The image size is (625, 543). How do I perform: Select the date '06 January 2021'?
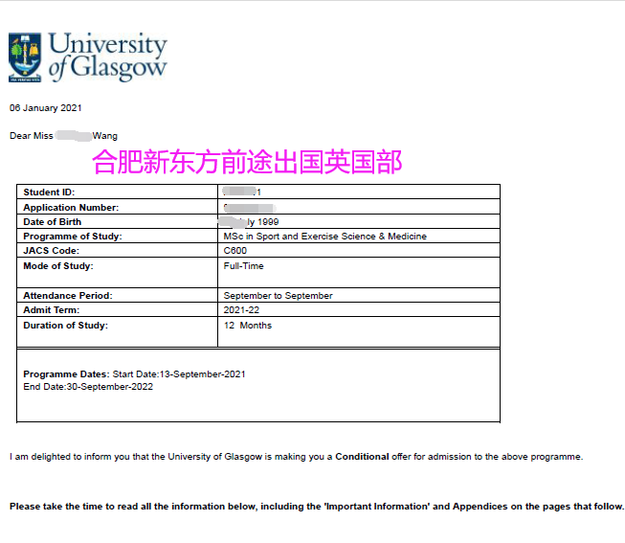tap(45, 108)
